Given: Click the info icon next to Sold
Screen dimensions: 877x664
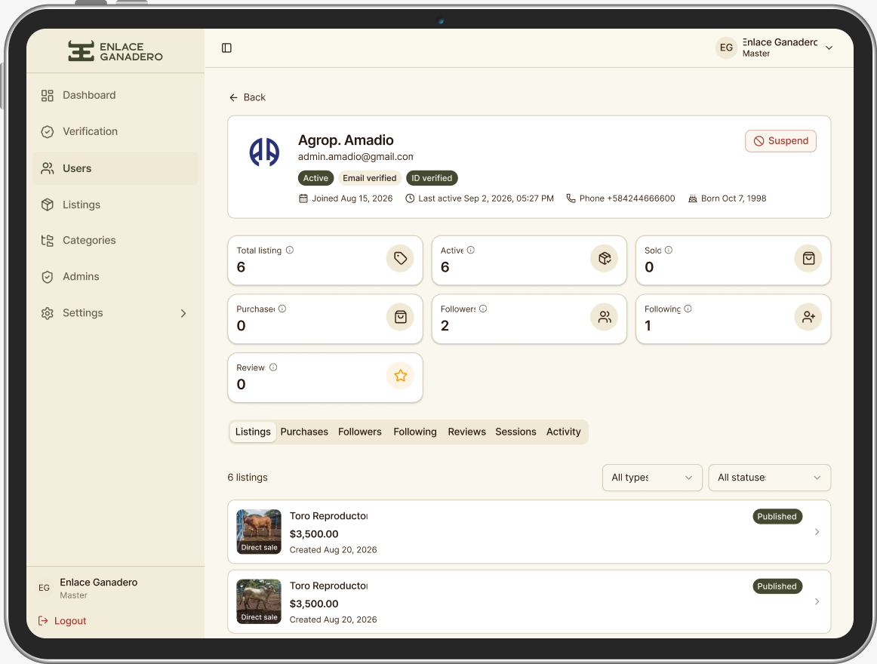Looking at the screenshot, I should pyautogui.click(x=669, y=250).
